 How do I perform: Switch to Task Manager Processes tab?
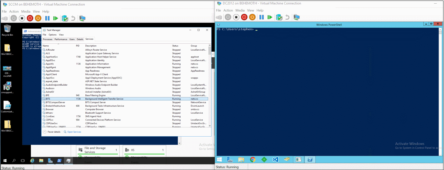point(48,39)
